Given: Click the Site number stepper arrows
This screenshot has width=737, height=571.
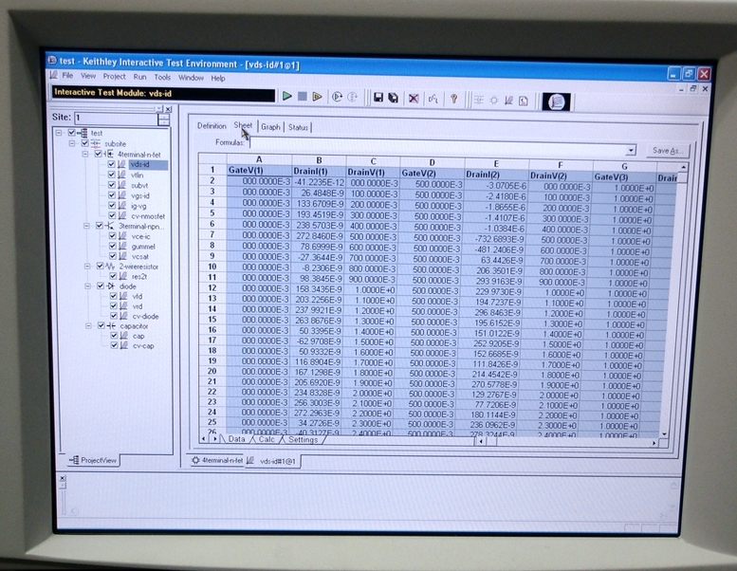Looking at the screenshot, I should (x=163, y=120).
